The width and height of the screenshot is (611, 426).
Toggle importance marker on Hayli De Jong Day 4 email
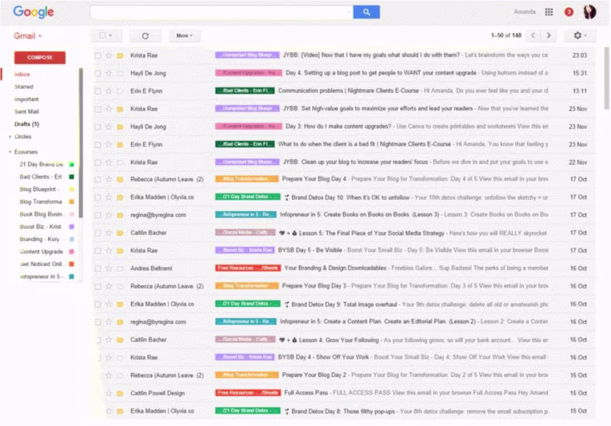120,73
